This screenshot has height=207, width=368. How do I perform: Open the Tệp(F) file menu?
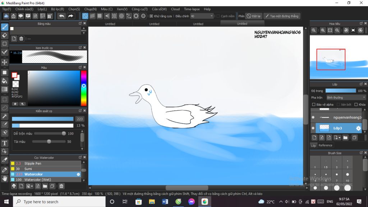(x=6, y=9)
